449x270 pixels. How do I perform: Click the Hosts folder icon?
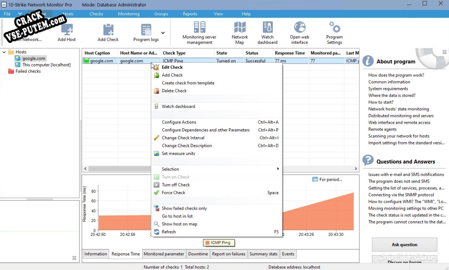click(x=11, y=52)
